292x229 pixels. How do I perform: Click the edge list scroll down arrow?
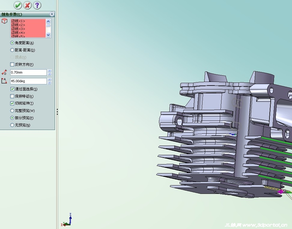(48, 35)
